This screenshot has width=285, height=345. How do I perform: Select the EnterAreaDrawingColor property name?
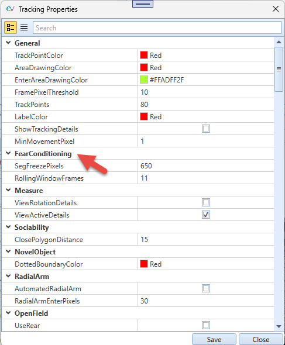coord(51,80)
